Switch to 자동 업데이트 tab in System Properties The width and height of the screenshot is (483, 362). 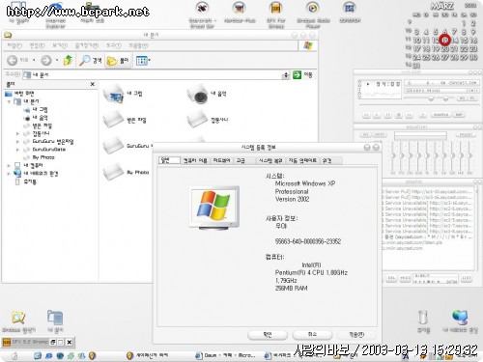(x=302, y=160)
